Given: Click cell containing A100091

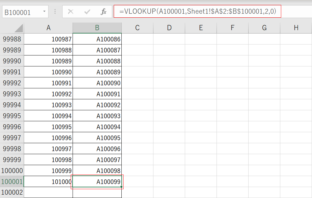Looking at the screenshot, I should click(97, 94).
